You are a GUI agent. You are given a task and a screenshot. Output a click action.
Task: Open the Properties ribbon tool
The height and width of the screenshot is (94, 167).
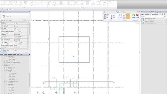tap(10, 3)
